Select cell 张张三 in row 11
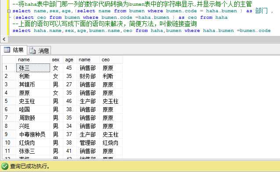280x172 pixels. 33,151
